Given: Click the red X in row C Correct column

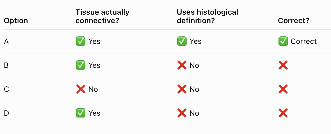Looking at the screenshot, I should point(283,89).
